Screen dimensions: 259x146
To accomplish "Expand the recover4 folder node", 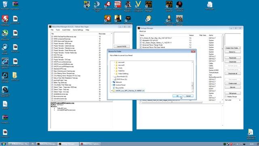I will coord(115,62).
